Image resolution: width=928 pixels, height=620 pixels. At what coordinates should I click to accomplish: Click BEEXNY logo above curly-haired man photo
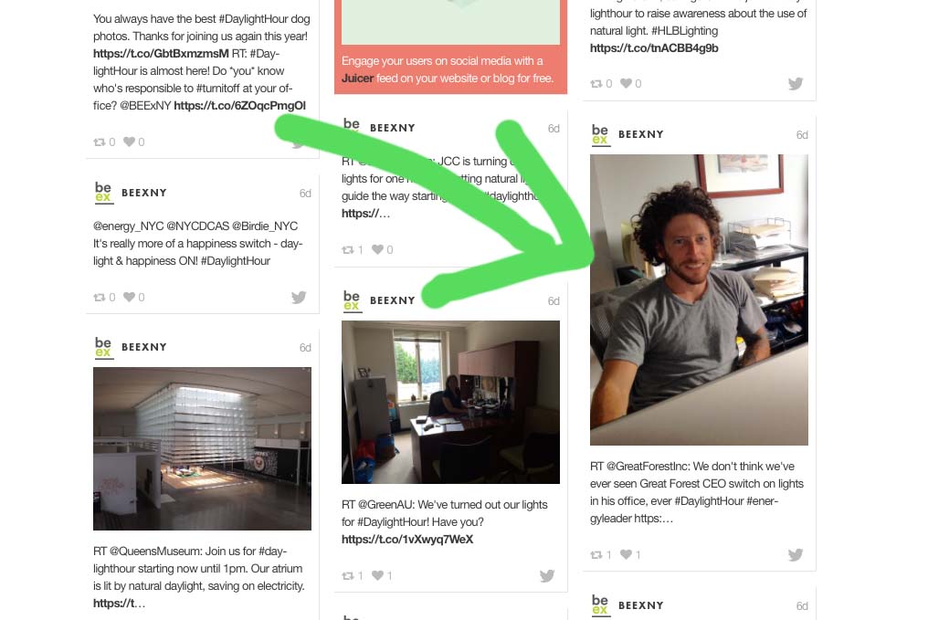[x=600, y=134]
